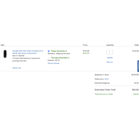
Task: Click the $50 OFF discount label
Action: click(86, 53)
